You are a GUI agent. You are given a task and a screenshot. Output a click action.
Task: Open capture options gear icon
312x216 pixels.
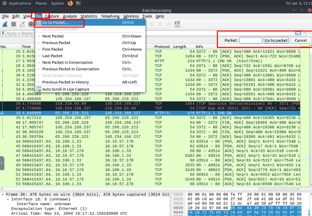tap(31, 24)
